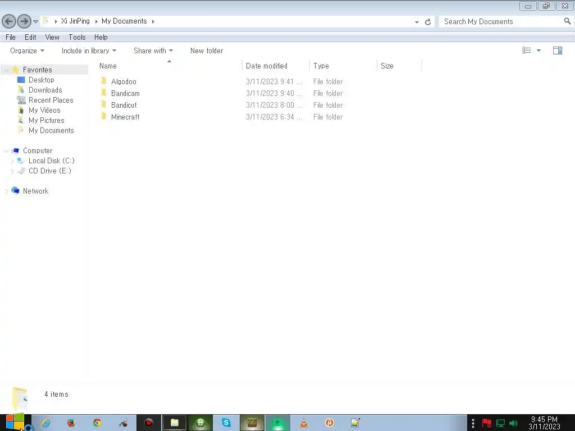This screenshot has height=431, width=575.
Task: Open the network tray icon
Action: [500, 424]
